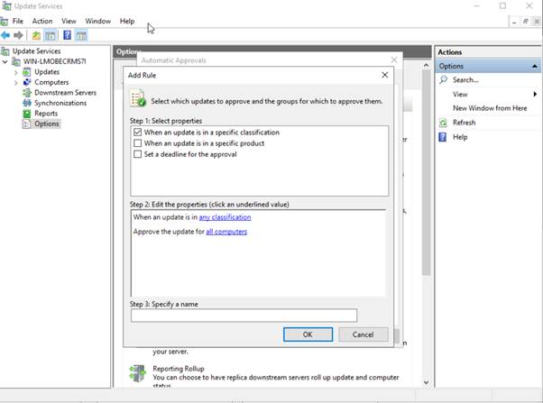Select the Update Services root icon
543x403 pixels.
point(5,51)
